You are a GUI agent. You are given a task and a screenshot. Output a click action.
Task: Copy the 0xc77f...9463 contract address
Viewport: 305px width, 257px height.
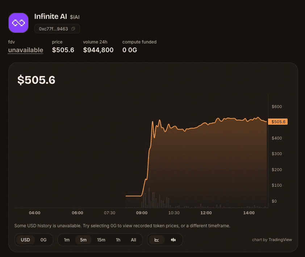point(73,29)
